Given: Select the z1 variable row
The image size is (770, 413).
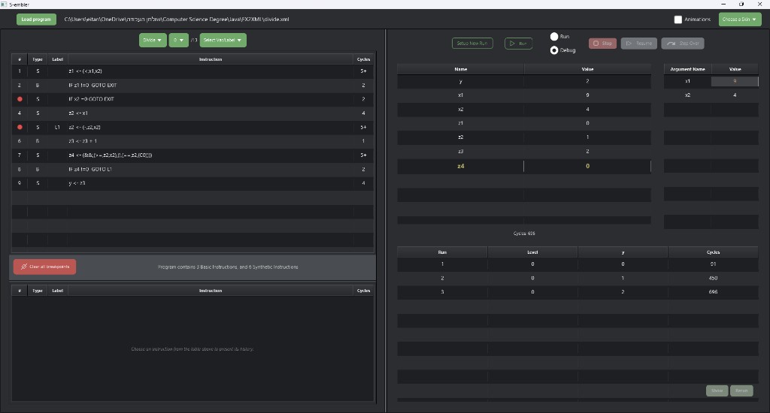Looking at the screenshot, I should (x=524, y=123).
